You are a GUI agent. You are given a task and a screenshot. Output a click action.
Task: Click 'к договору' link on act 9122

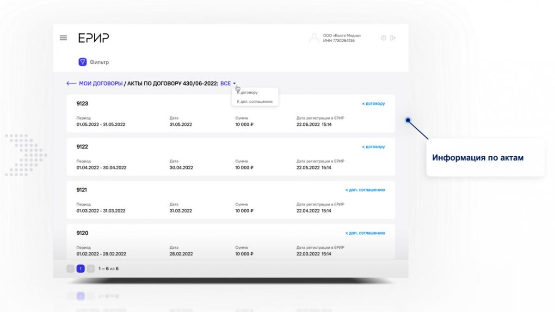tap(373, 147)
